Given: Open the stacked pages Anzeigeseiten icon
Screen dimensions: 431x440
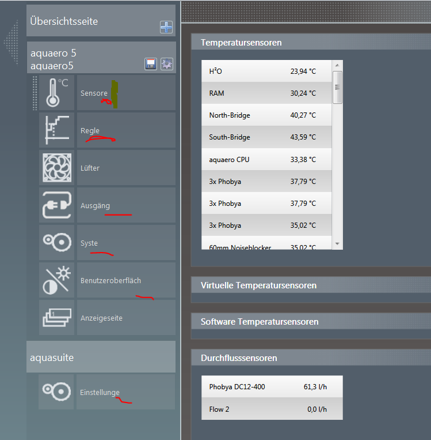Looking at the screenshot, I should [56, 318].
